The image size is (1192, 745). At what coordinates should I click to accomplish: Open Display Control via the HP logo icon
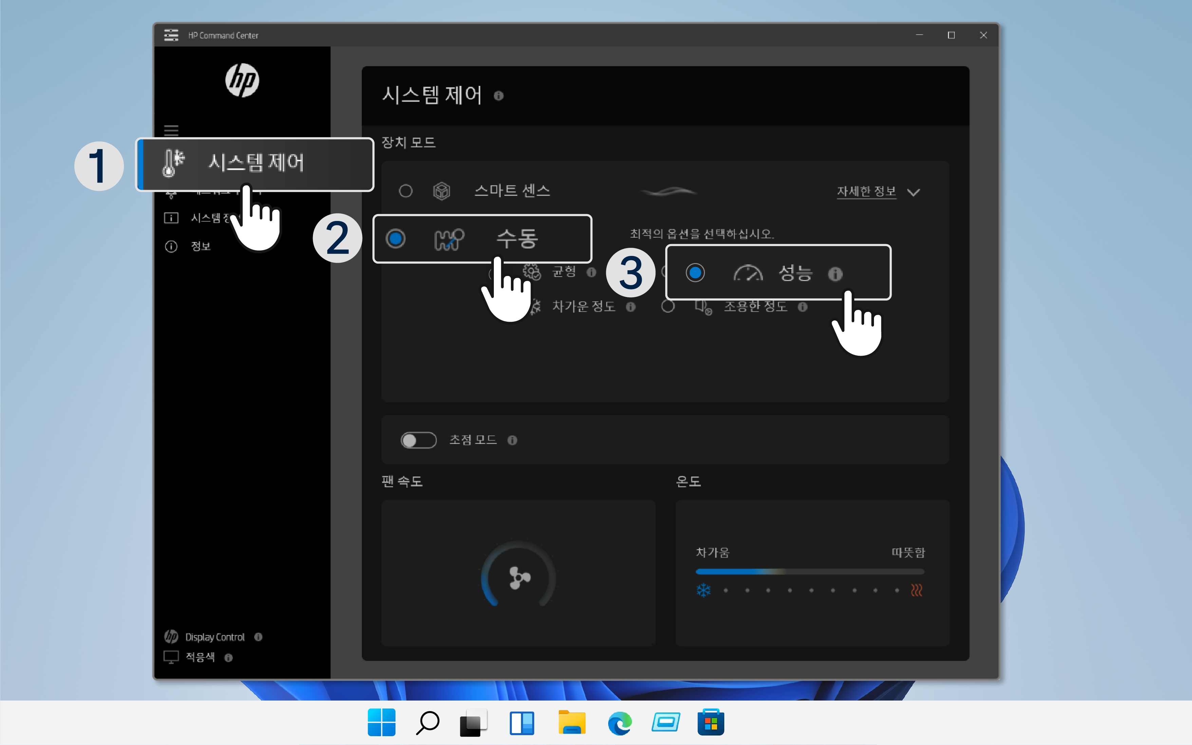click(171, 636)
